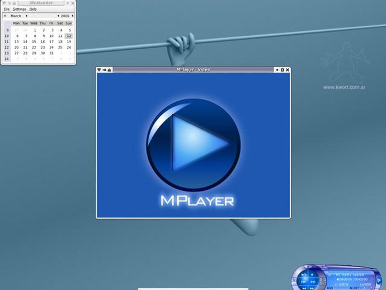Go to previous month in calendar

(x=5, y=16)
